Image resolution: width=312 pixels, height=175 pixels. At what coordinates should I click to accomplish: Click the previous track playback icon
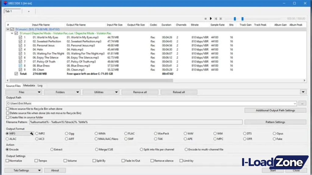coord(216,19)
